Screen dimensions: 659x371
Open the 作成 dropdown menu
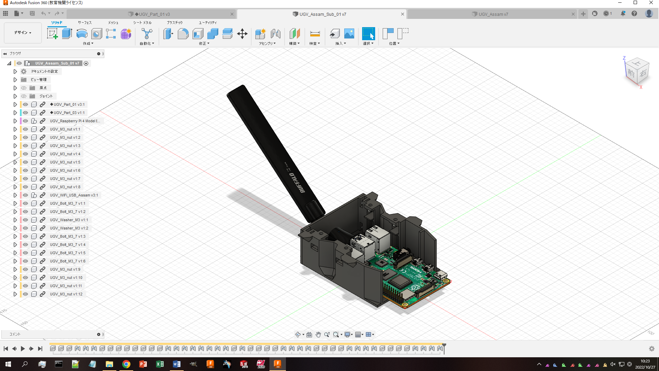[88, 44]
